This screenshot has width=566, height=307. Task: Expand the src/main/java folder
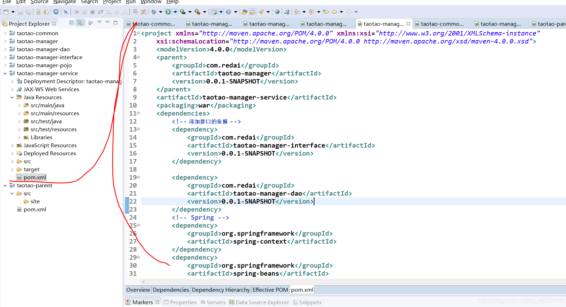tap(19, 105)
